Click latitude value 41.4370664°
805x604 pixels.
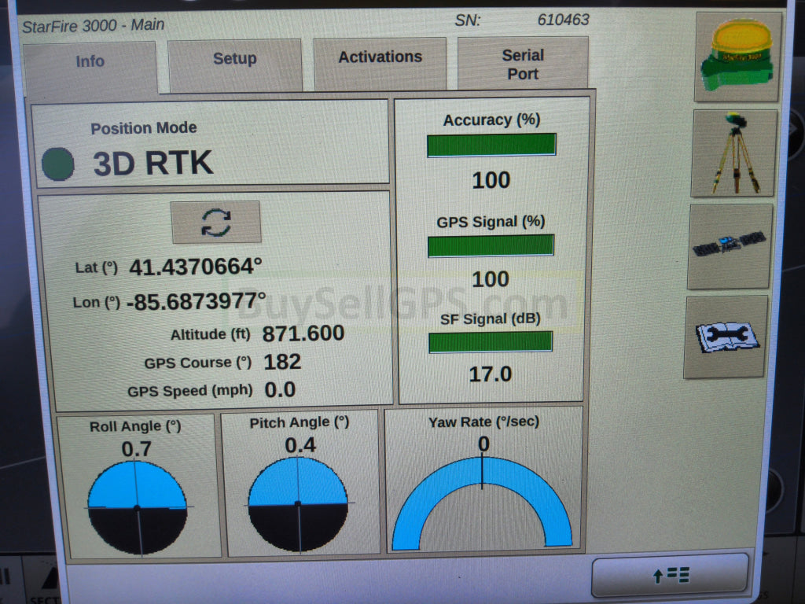point(196,267)
